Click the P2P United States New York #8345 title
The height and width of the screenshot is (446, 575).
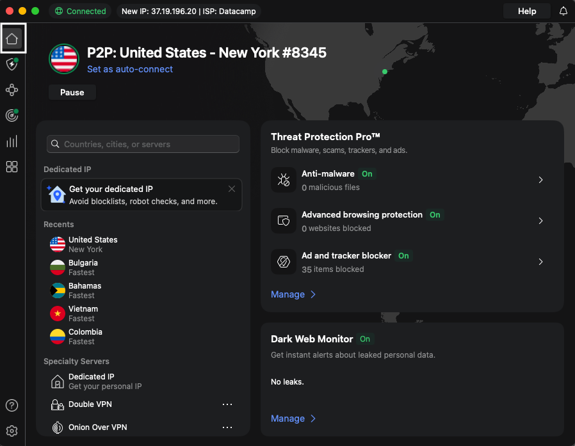pos(206,52)
